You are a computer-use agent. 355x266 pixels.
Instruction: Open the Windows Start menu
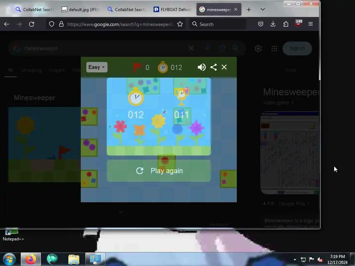point(9,259)
